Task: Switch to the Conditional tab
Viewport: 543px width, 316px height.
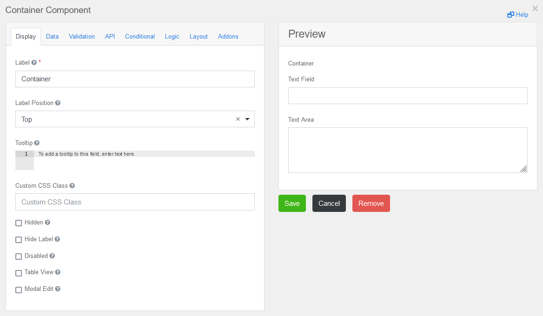Action: tap(140, 37)
